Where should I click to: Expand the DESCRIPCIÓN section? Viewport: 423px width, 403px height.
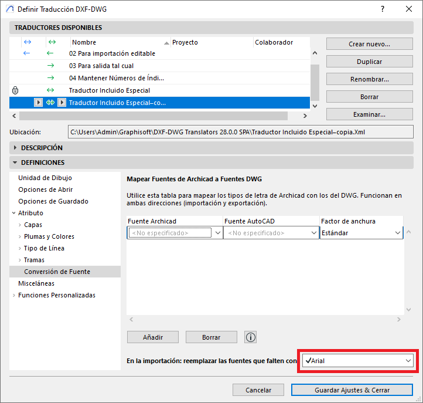(x=16, y=148)
